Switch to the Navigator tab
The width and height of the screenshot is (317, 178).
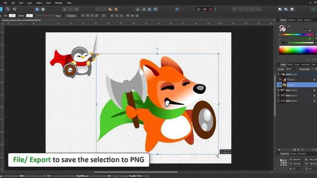click(x=302, y=154)
